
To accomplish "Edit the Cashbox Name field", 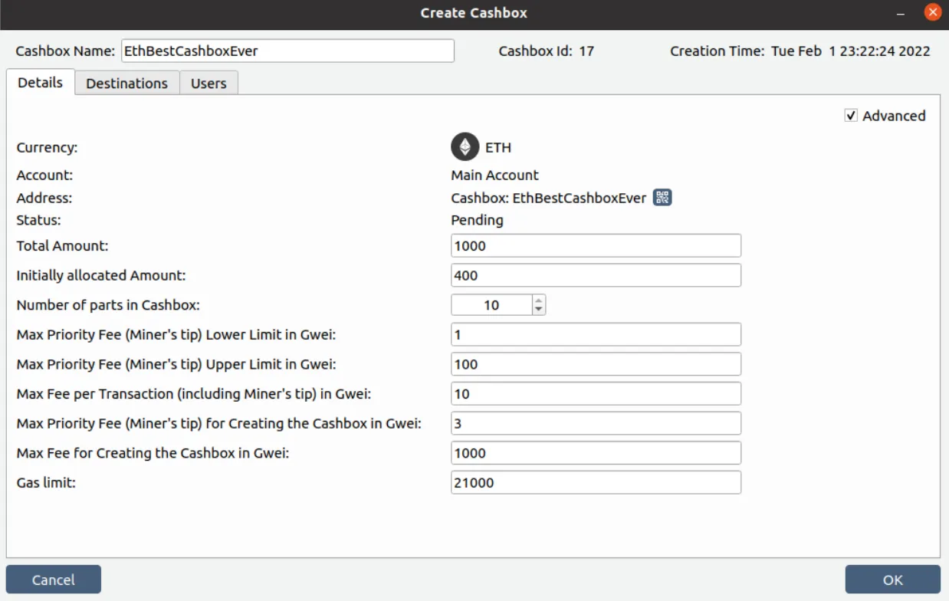I will point(287,51).
